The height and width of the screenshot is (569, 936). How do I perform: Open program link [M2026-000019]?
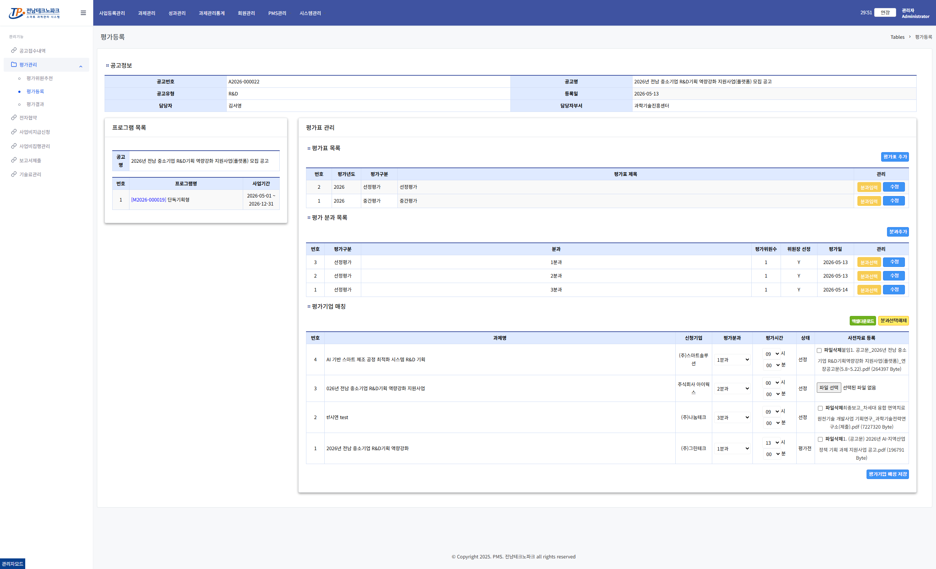148,200
